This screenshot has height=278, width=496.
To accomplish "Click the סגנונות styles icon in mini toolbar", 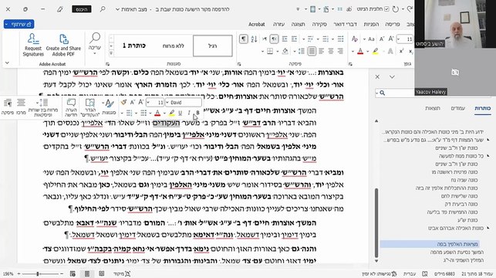I will pyautogui.click(x=109, y=107).
